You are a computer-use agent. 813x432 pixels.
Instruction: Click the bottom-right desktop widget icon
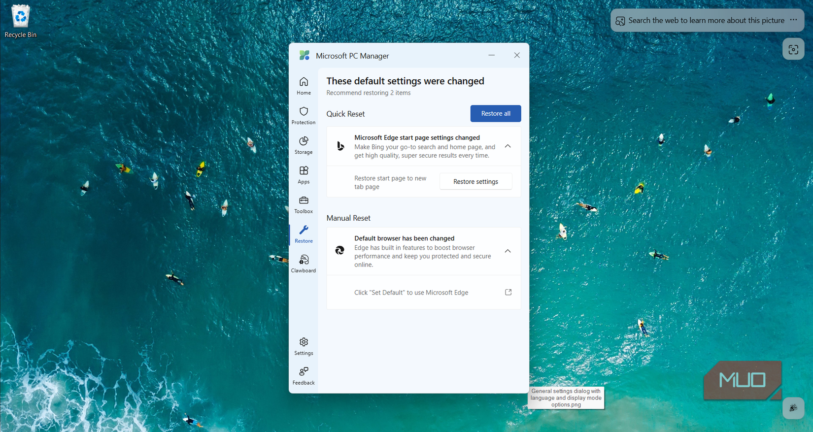(793, 408)
